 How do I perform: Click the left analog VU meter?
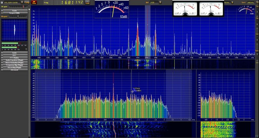[185, 9]
